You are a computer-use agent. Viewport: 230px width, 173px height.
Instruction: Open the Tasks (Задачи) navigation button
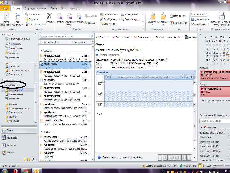tap(19, 152)
